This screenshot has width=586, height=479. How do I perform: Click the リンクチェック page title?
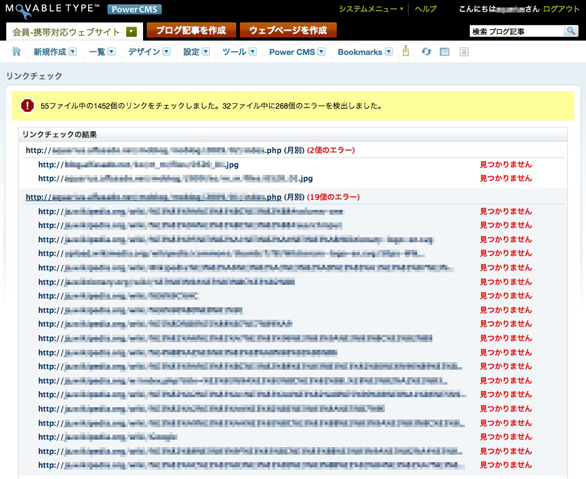[x=34, y=76]
